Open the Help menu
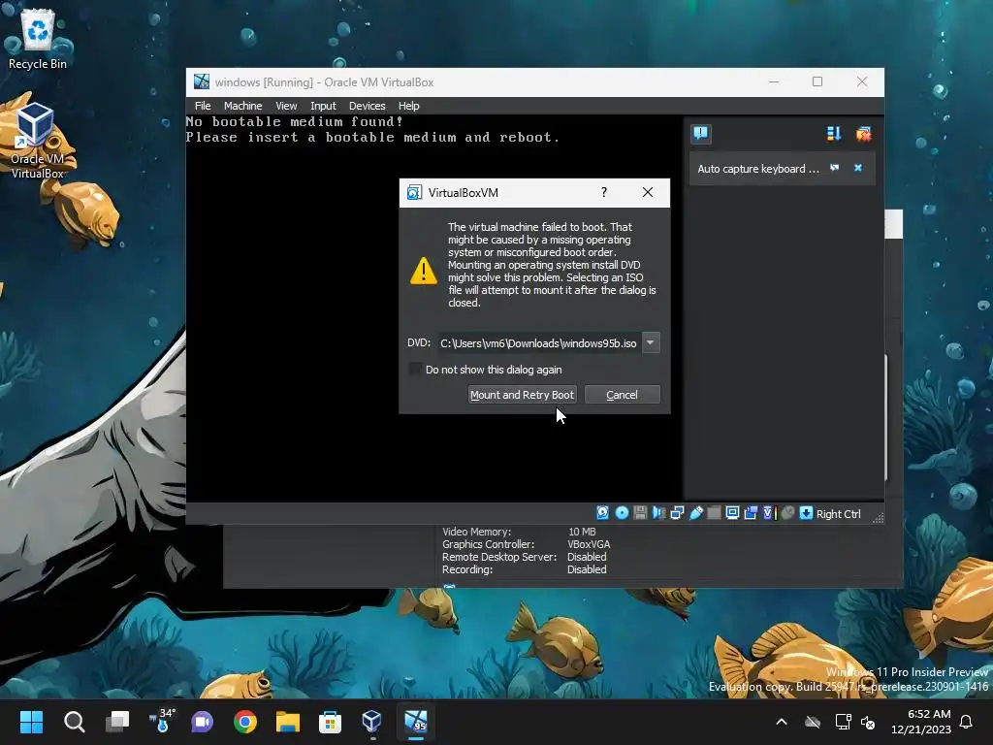 coord(408,106)
